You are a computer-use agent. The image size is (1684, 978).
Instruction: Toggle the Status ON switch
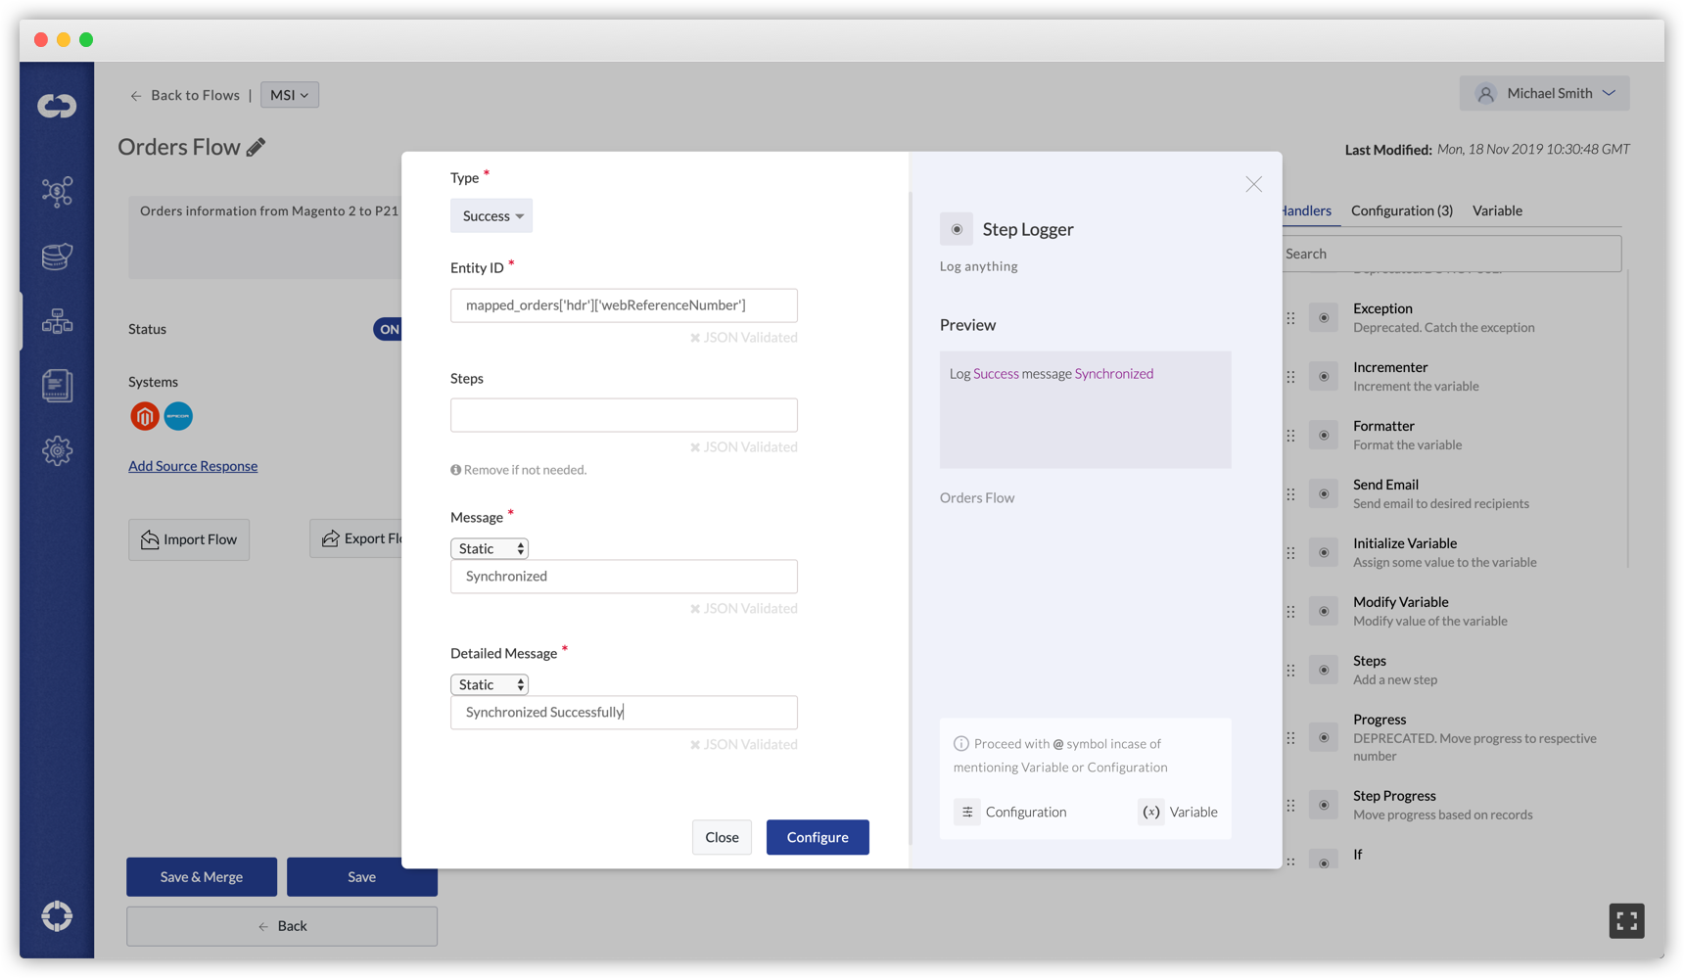[388, 329]
